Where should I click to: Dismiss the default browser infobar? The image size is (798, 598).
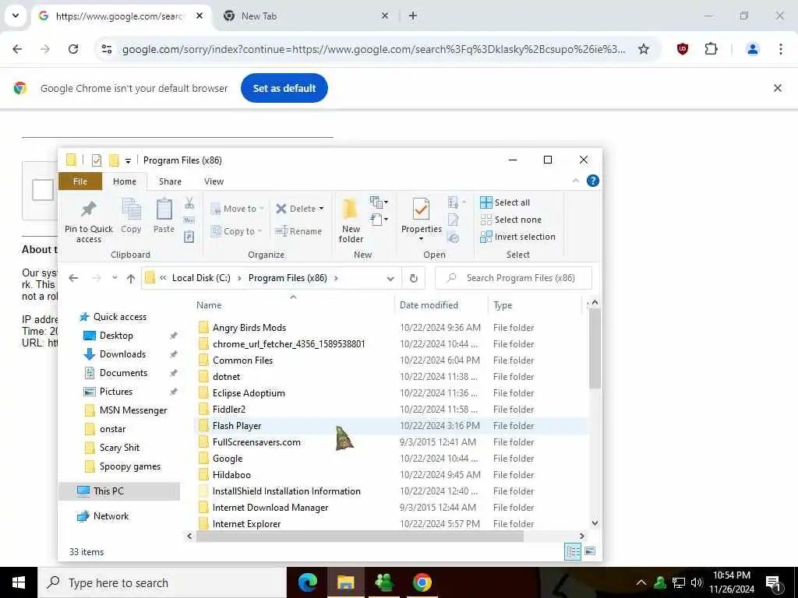pos(777,88)
